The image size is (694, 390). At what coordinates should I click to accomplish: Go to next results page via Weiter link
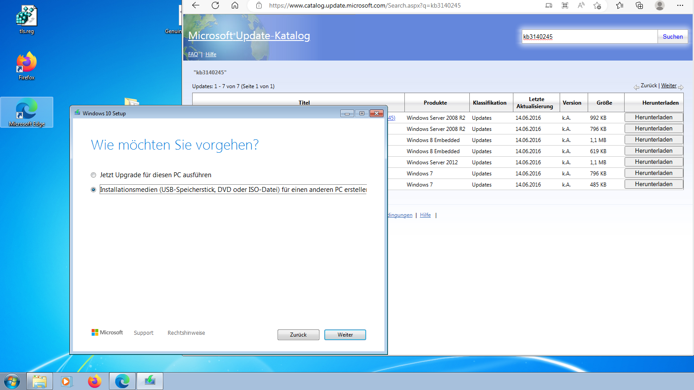click(669, 85)
